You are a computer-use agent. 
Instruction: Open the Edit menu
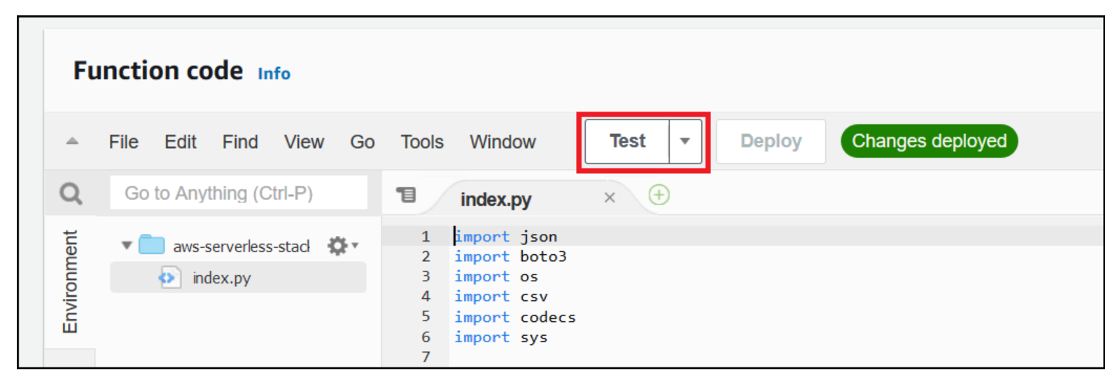pyautogui.click(x=181, y=142)
